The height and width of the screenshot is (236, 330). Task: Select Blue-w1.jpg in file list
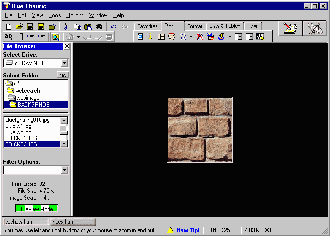pos(32,126)
